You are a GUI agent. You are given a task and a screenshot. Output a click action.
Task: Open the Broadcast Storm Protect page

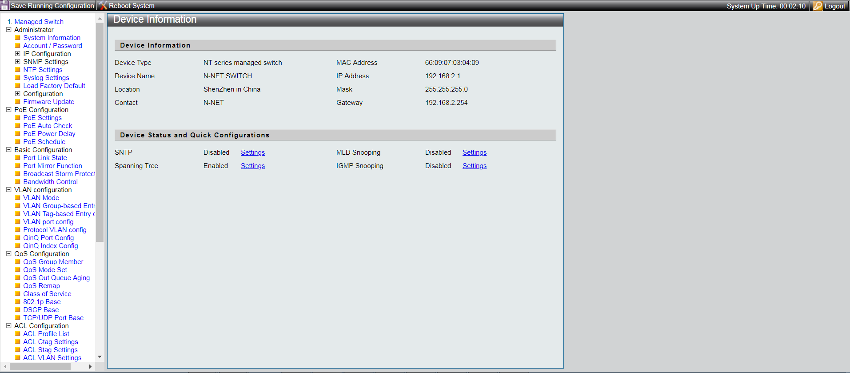59,174
